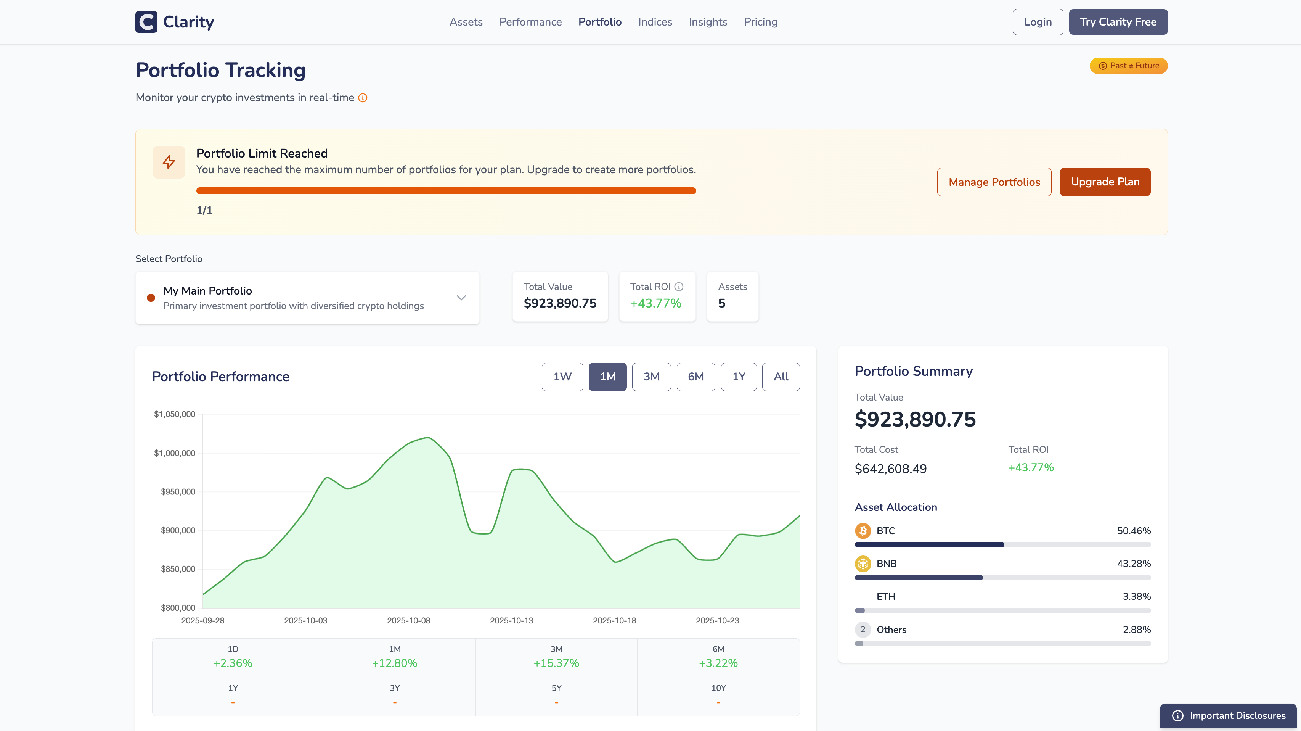Show All time performance range
This screenshot has width=1301, height=731.
[780, 376]
